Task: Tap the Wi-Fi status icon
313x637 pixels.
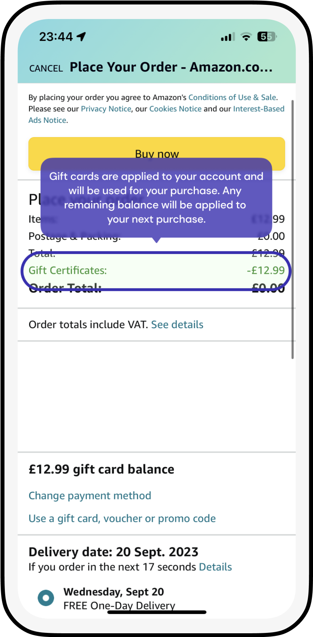Action: 246,37
